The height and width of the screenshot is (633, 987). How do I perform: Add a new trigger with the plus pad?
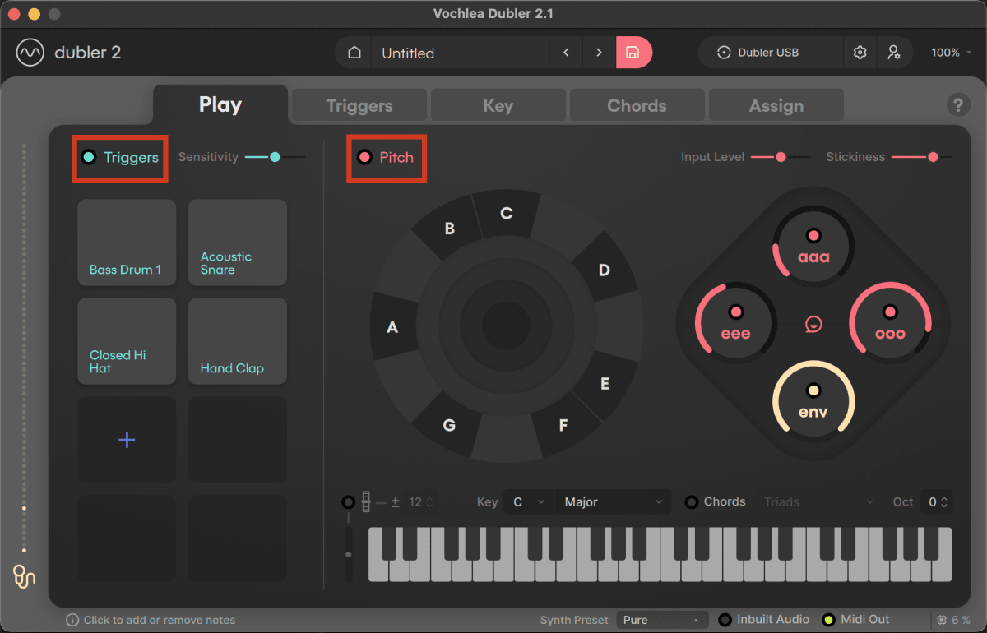[x=126, y=440]
